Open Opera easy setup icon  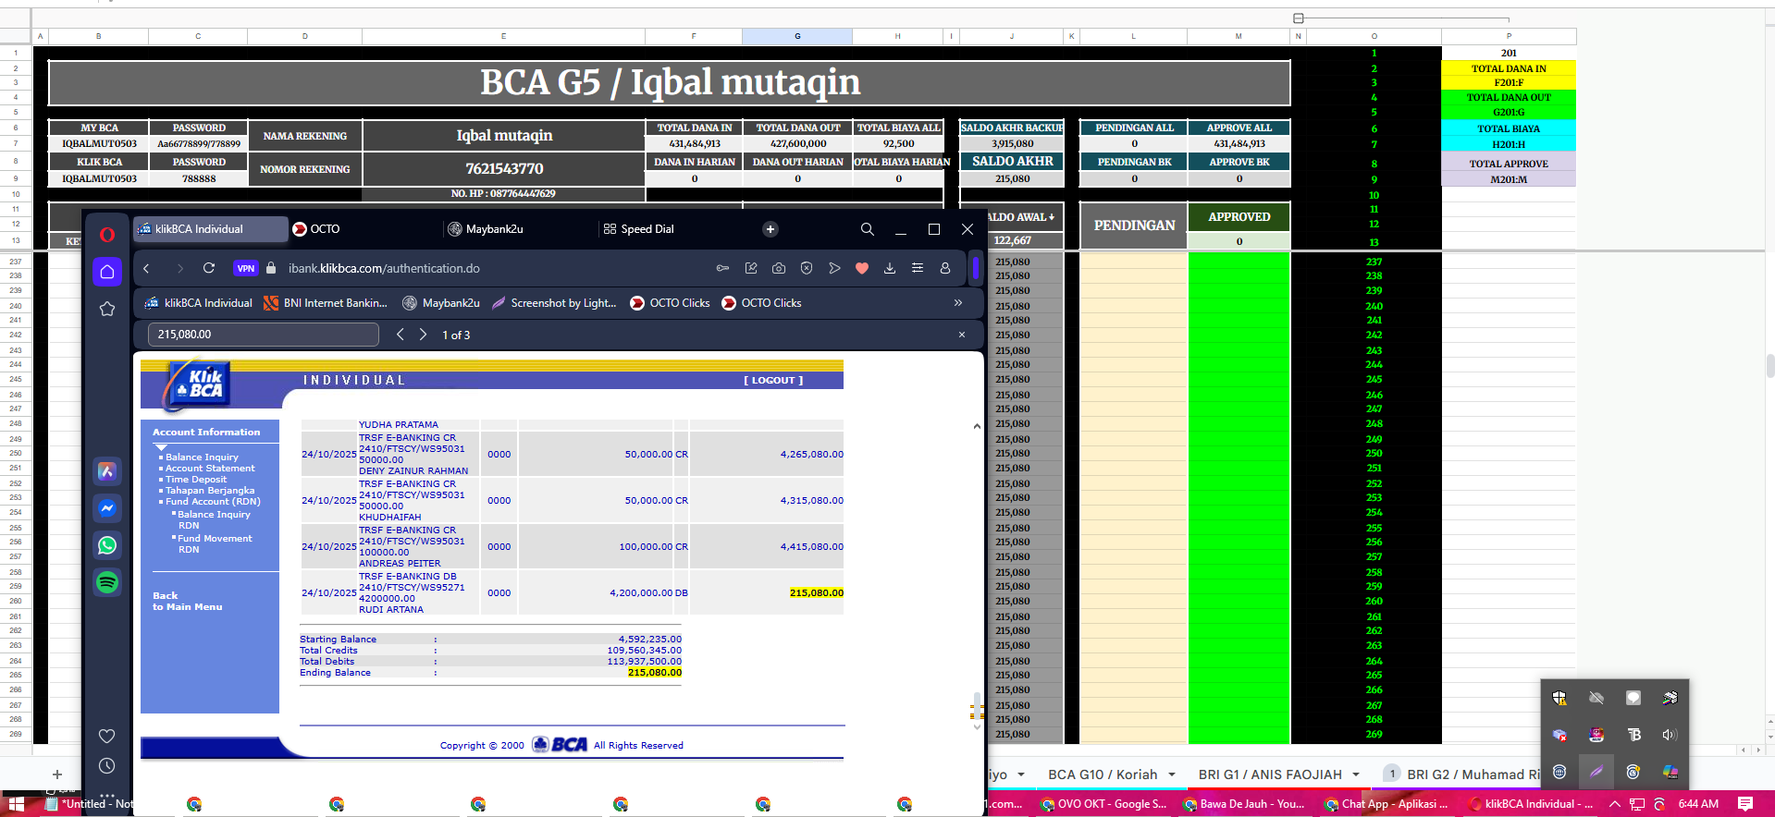pos(918,268)
